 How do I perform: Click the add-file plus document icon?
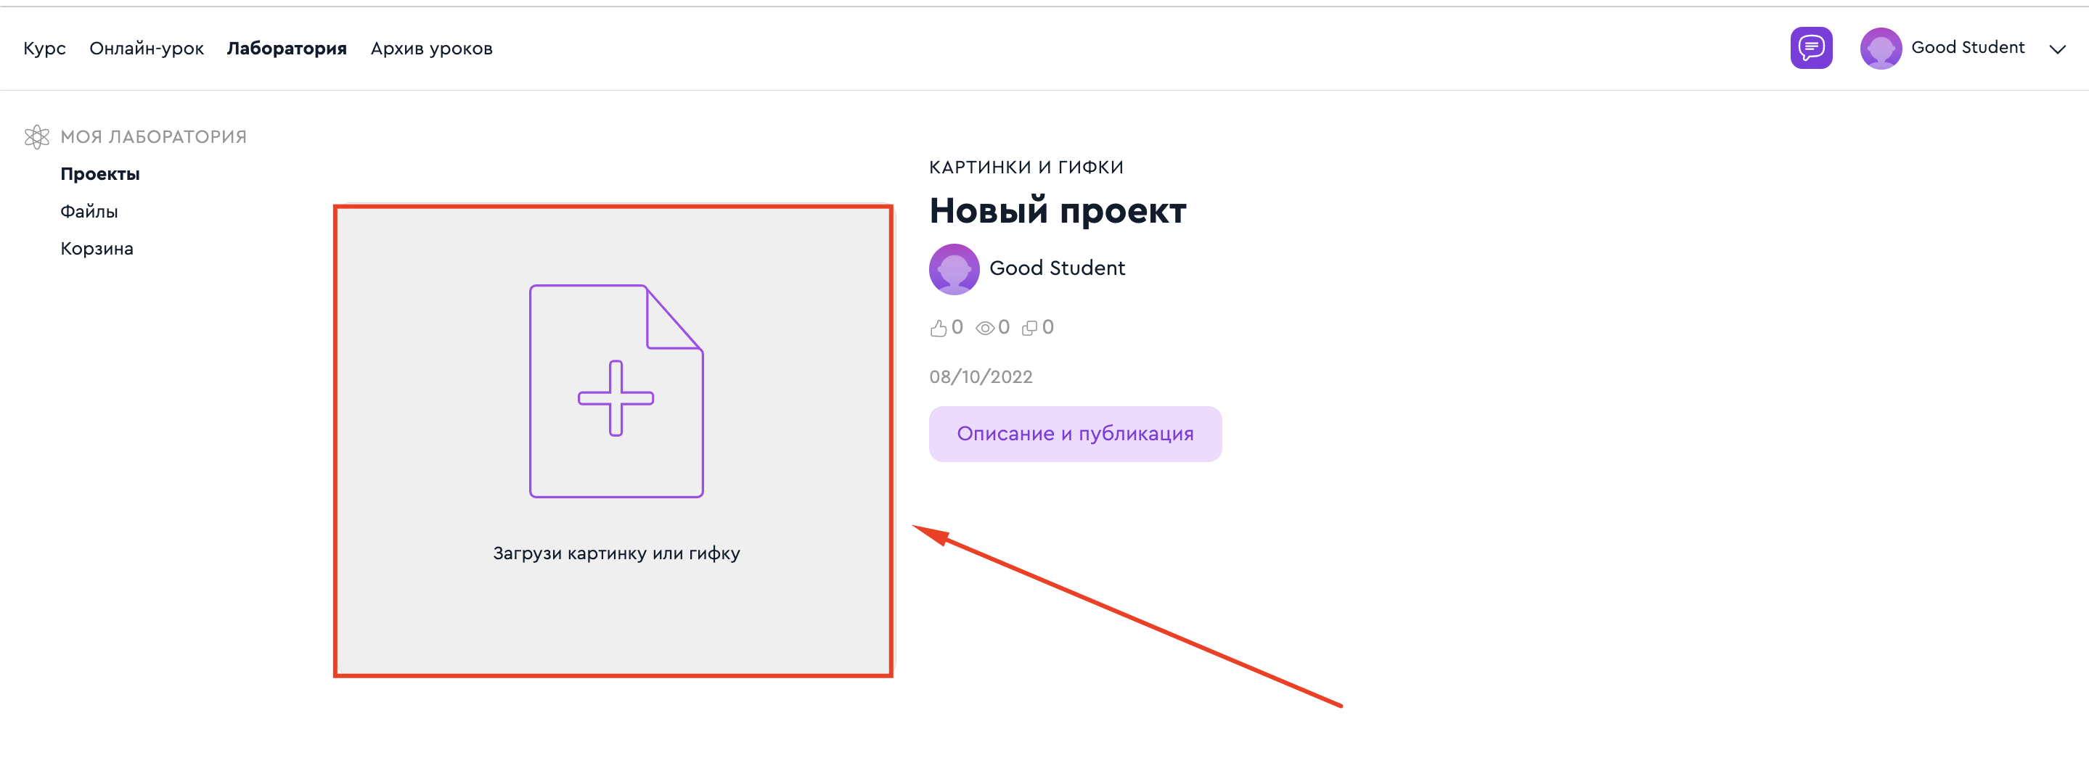[616, 390]
